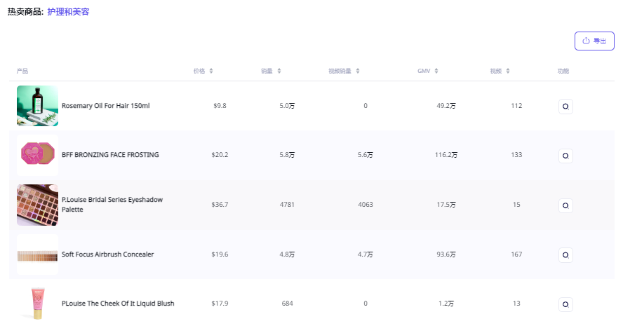Sort table by 视频销量 column arrows

click(x=358, y=71)
